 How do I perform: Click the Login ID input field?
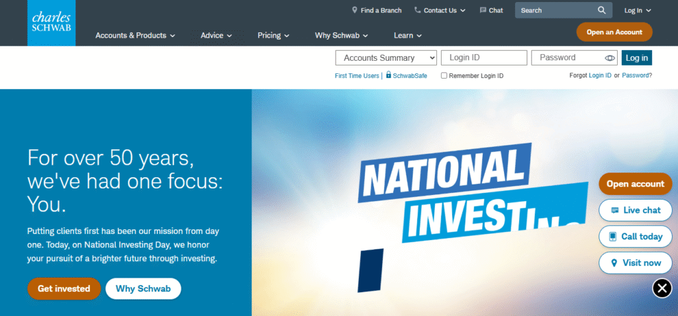(484, 58)
